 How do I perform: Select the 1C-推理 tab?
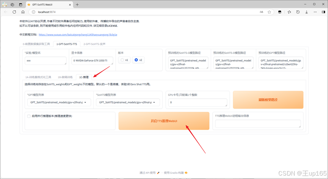84,77
